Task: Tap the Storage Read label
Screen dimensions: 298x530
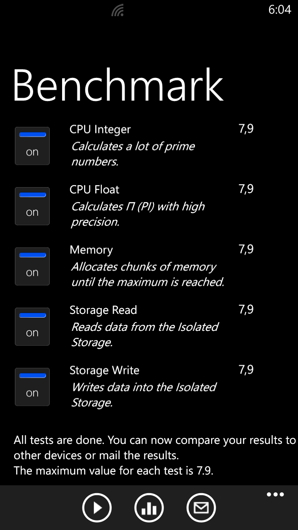Action: [103, 310]
